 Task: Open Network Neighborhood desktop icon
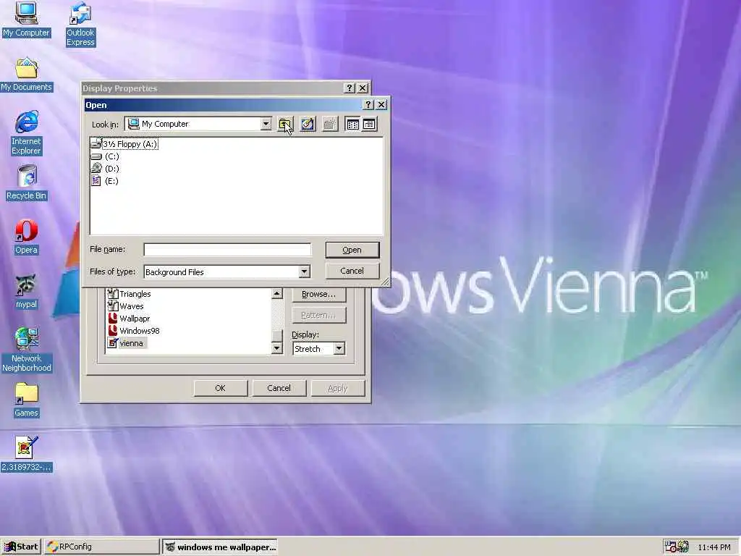point(27,350)
